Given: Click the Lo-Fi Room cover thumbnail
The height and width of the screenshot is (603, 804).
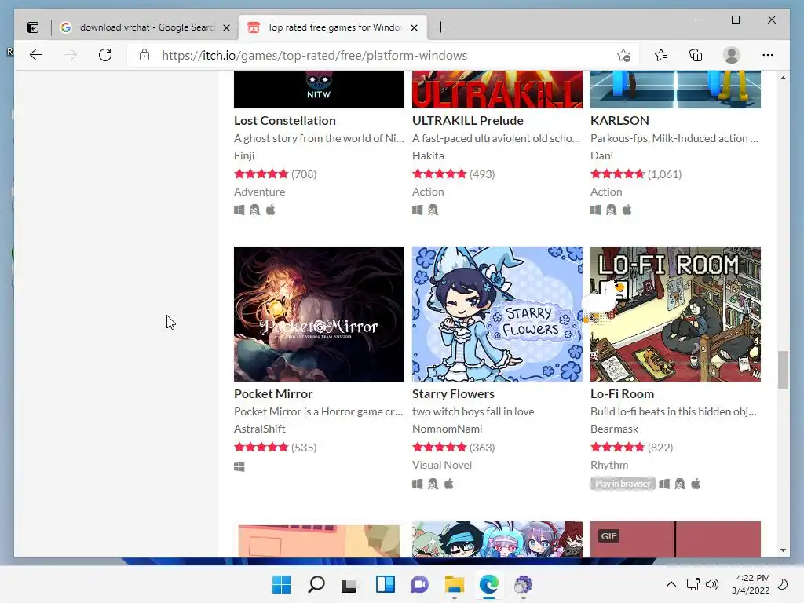Looking at the screenshot, I should pos(675,314).
